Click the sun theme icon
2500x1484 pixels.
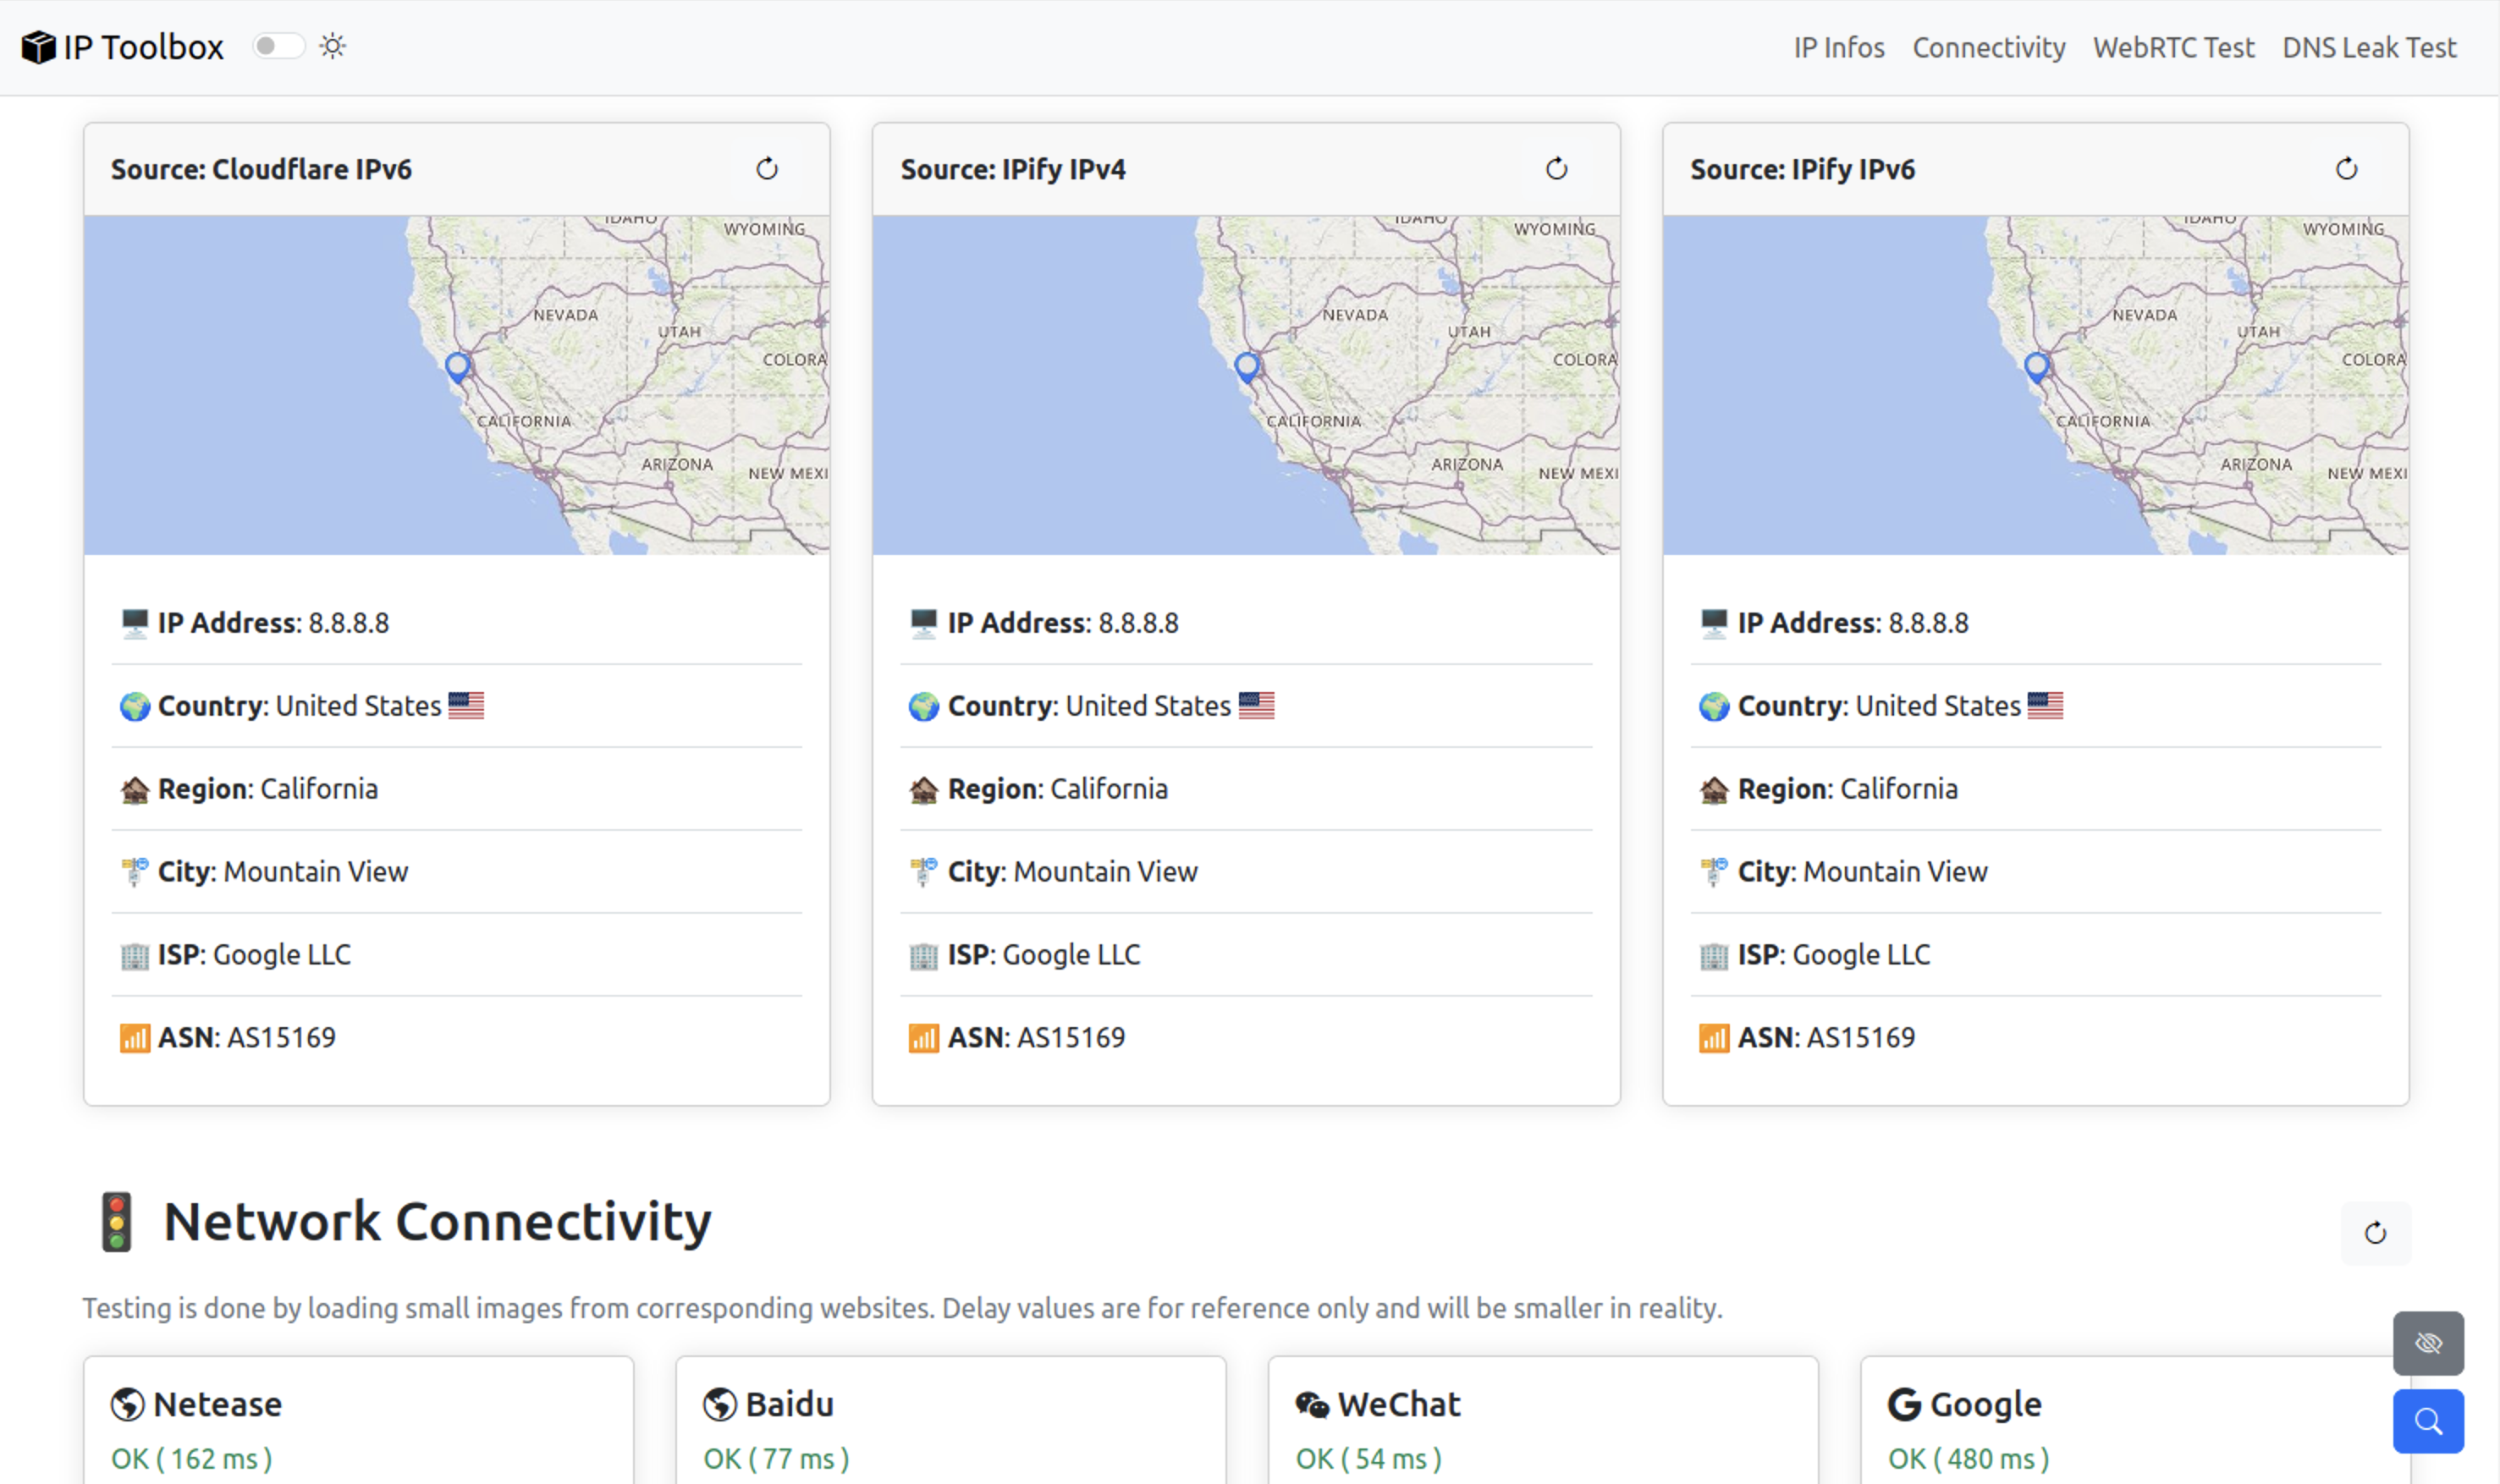[333, 46]
